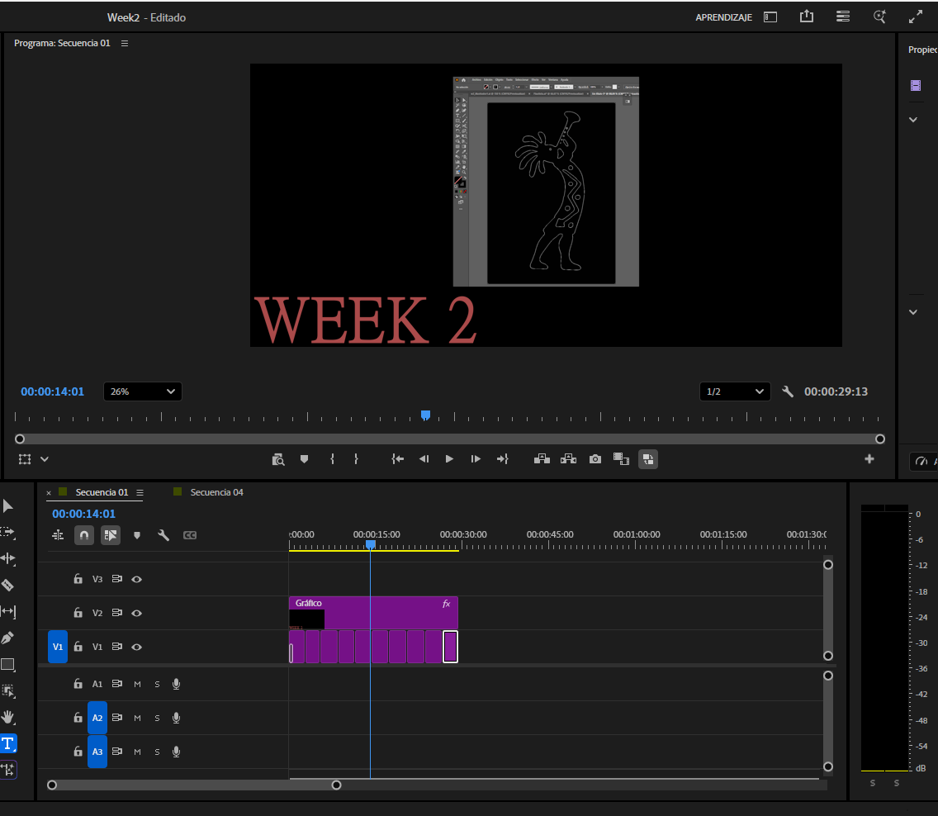Viewport: 938px width, 816px height.
Task: Select the Selection tool at the top of the toolbar
Action: 8,505
